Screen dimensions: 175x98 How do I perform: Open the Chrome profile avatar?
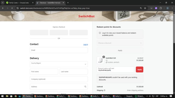pyautogui.click(x=168, y=8)
